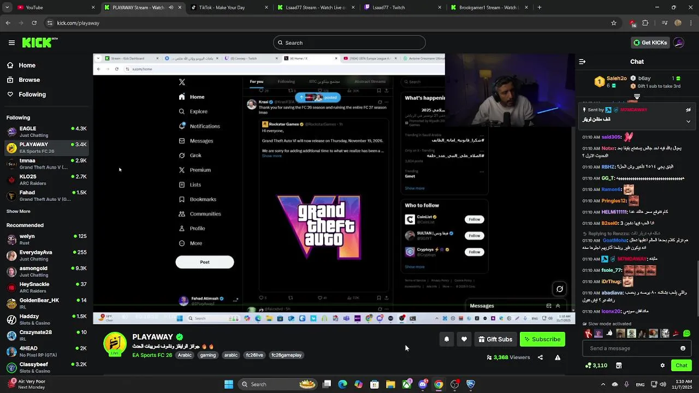The image size is (699, 393).
Task: Click the Get KICKs button
Action: pos(650,43)
